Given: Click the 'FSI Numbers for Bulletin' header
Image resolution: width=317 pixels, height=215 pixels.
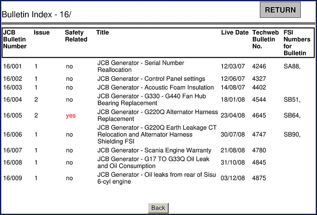Looking at the screenshot, I should pos(297,43).
